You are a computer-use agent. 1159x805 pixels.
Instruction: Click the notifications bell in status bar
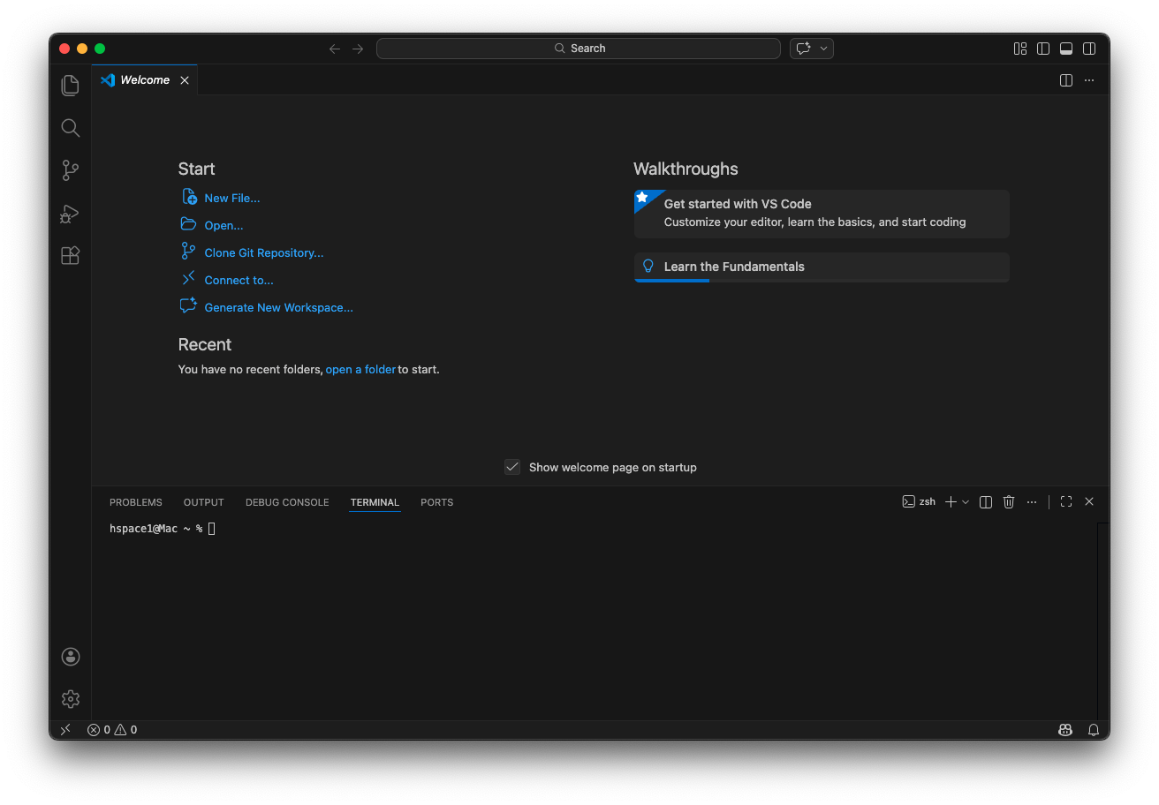pos(1094,730)
